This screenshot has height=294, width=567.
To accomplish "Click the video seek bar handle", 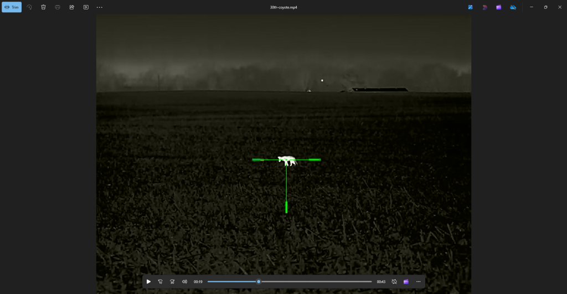I will [259, 282].
